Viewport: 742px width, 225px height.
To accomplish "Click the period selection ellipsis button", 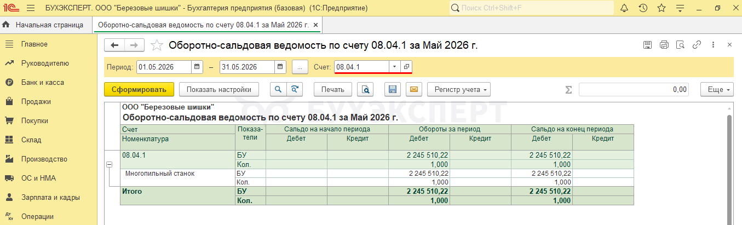I will click(300, 67).
